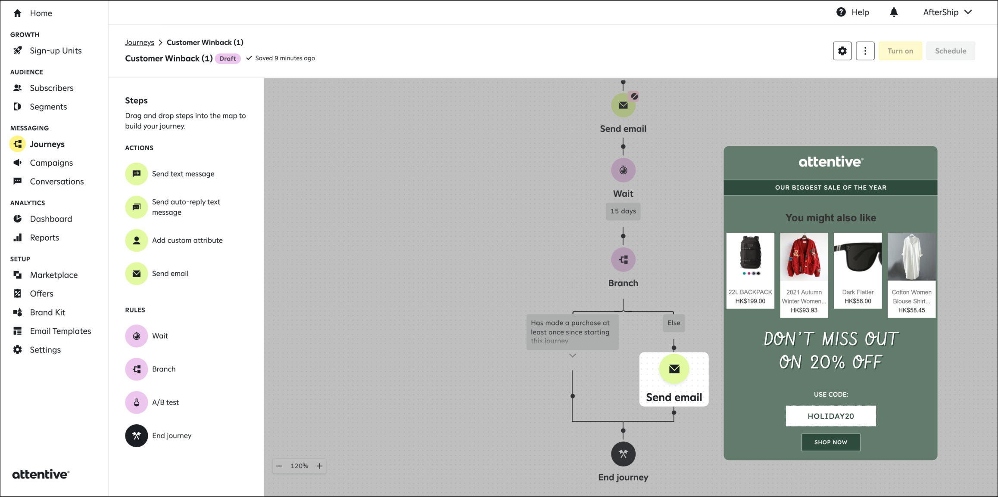The height and width of the screenshot is (497, 998).
Task: Select Add custom attribute step icon
Action: 137,240
